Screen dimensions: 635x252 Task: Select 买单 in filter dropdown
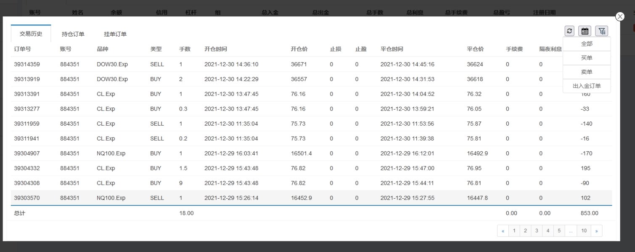tap(587, 58)
